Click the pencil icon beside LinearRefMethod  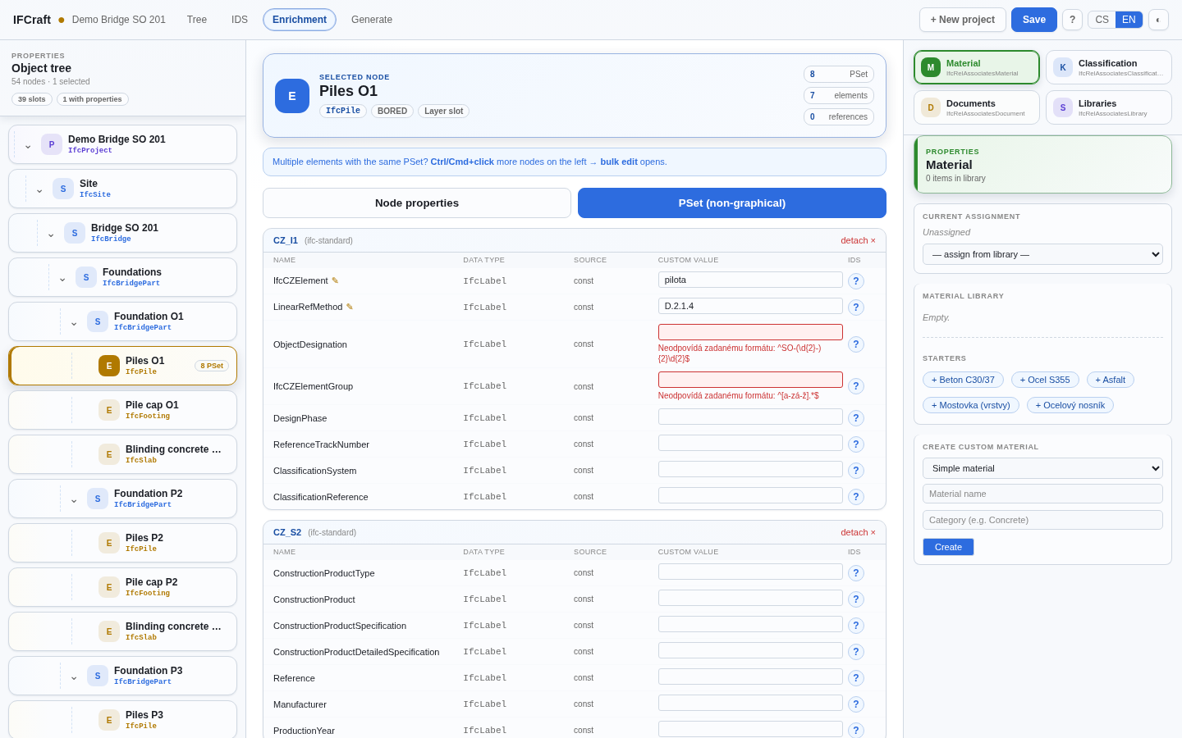point(350,307)
